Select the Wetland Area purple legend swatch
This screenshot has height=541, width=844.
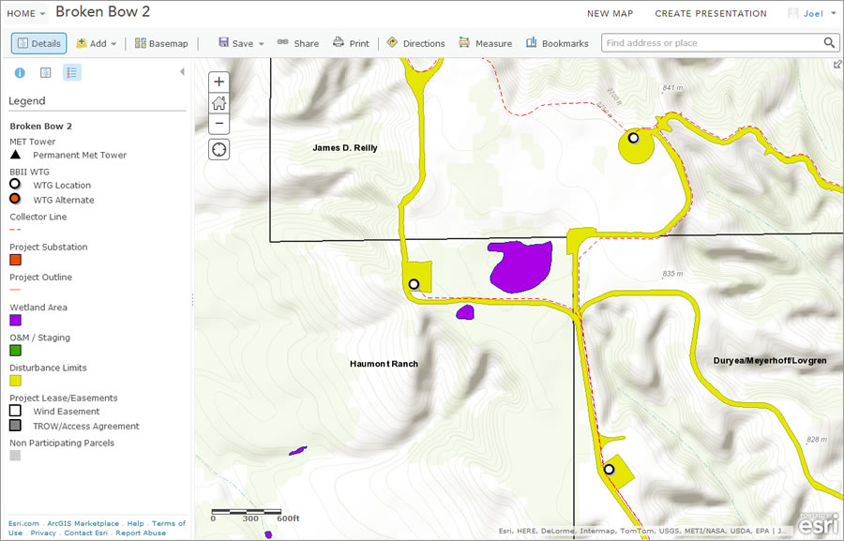click(x=15, y=320)
